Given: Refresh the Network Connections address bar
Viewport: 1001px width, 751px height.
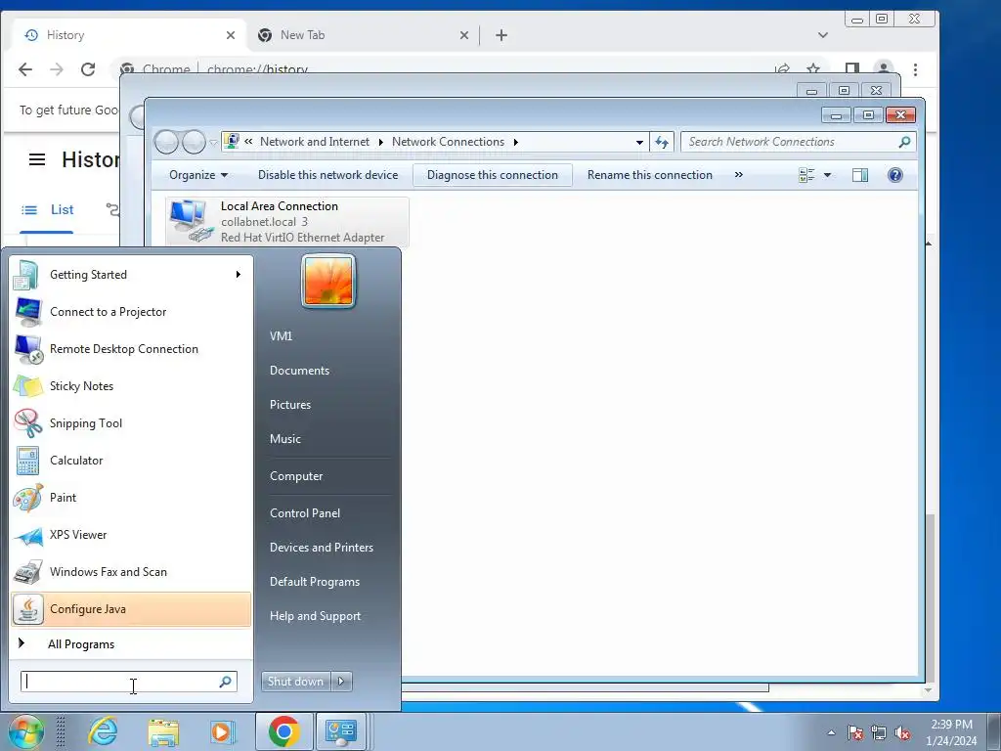Looking at the screenshot, I should coord(662,142).
